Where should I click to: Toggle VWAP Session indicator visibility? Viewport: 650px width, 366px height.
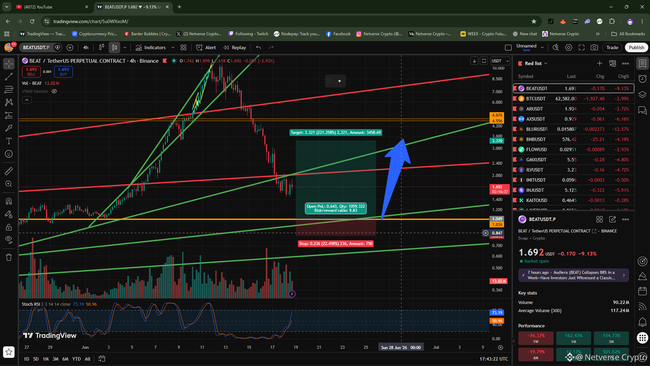coord(54,91)
